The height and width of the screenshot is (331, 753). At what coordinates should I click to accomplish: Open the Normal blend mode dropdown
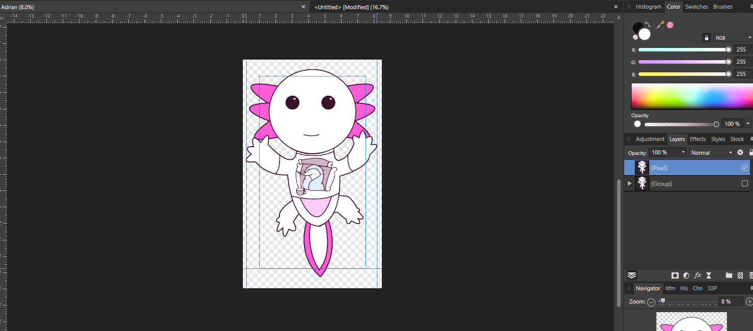pyautogui.click(x=712, y=152)
